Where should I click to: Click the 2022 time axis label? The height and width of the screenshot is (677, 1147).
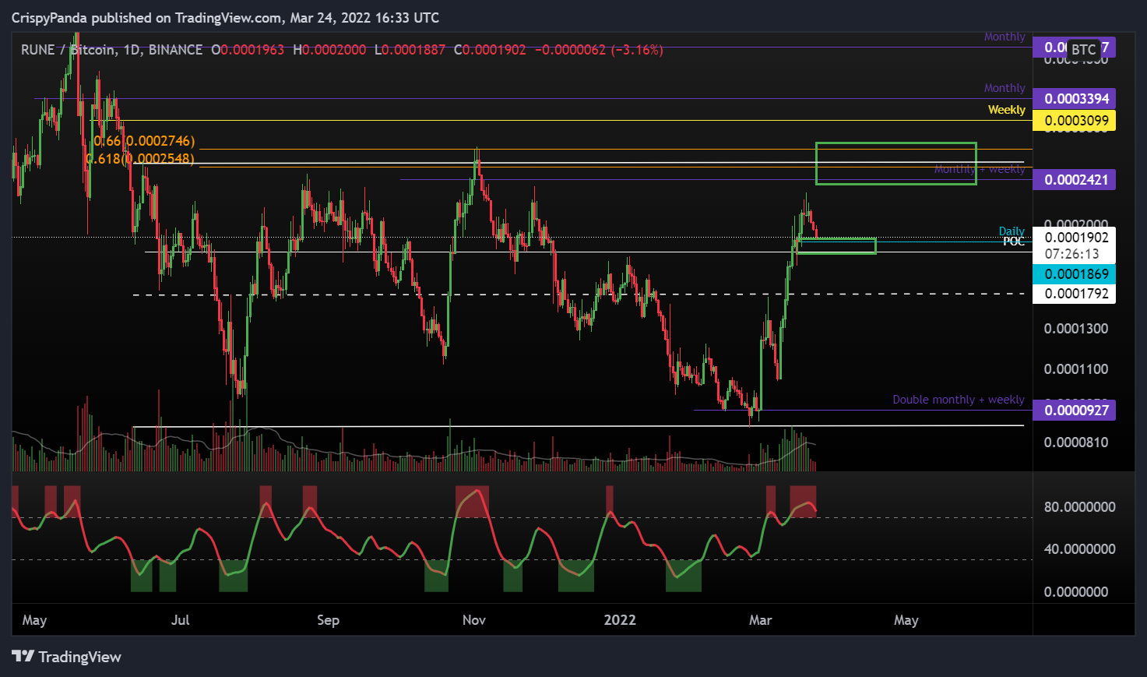620,620
